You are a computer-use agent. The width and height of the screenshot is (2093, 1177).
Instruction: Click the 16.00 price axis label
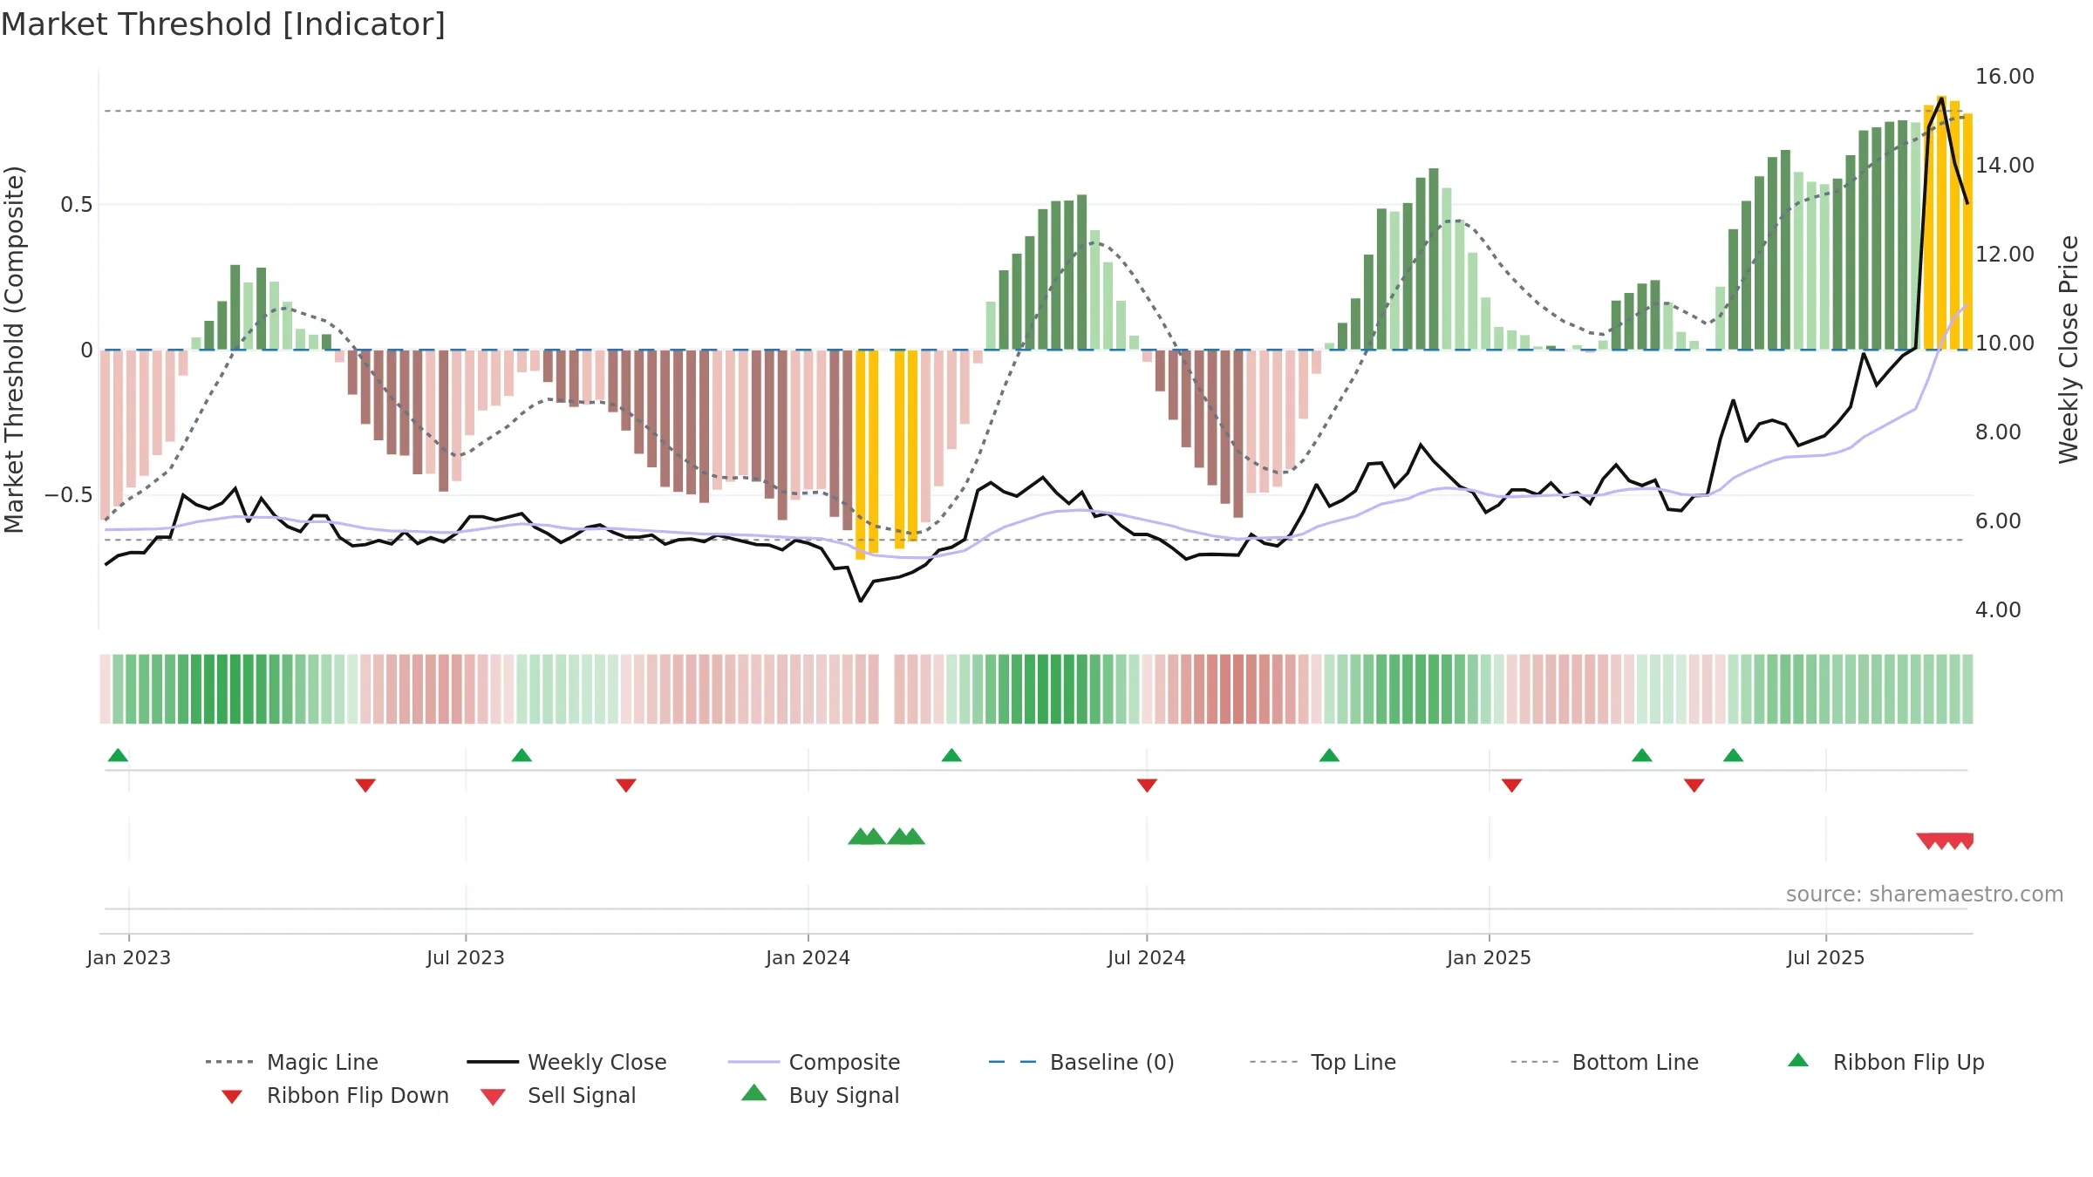(2005, 77)
